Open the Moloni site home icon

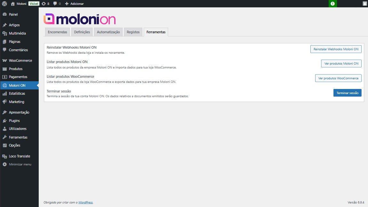[x=13, y=4]
